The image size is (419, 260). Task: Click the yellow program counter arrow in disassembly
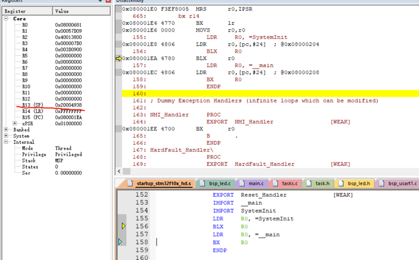click(119, 58)
